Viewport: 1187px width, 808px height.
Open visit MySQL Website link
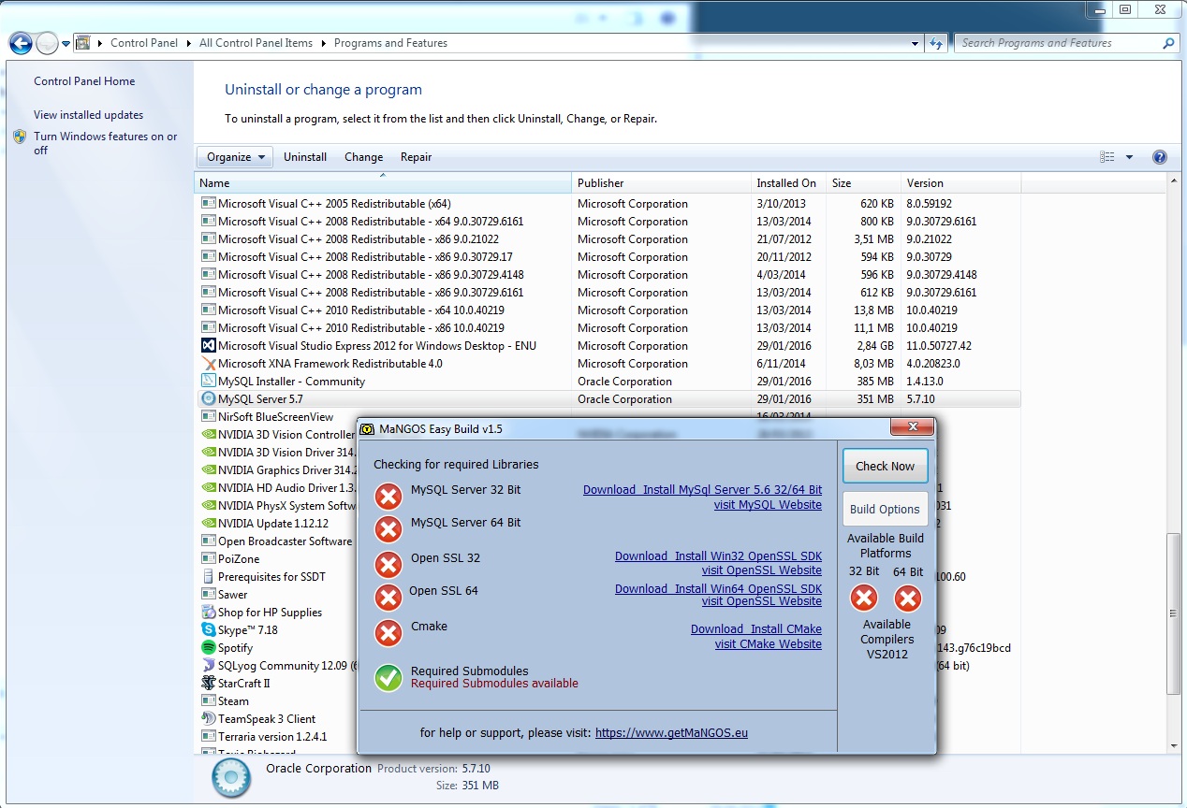(x=768, y=505)
